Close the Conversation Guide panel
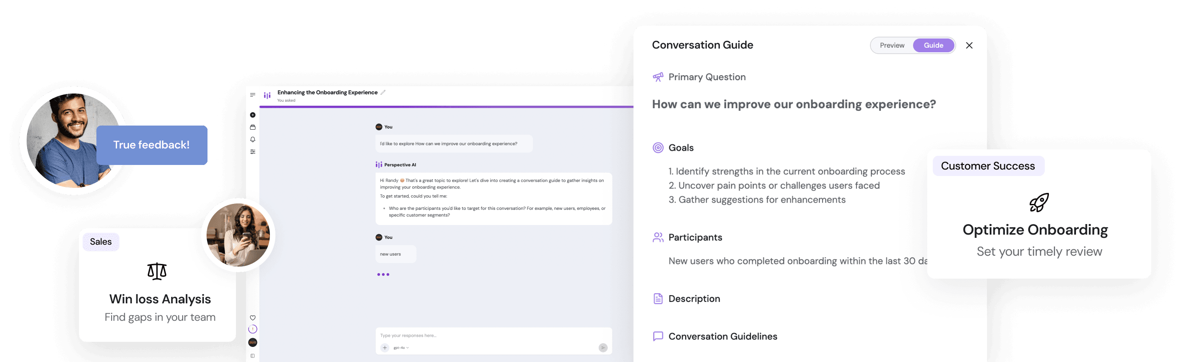 969,46
